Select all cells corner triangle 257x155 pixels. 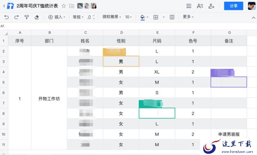tap(6, 33)
